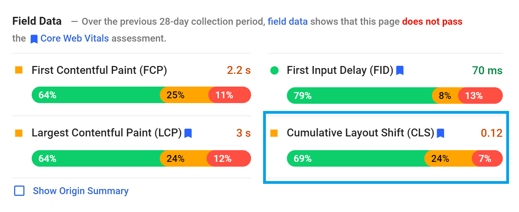Click the green circle icon beside First Input Delay
This screenshot has height=212, width=519.
274,70
